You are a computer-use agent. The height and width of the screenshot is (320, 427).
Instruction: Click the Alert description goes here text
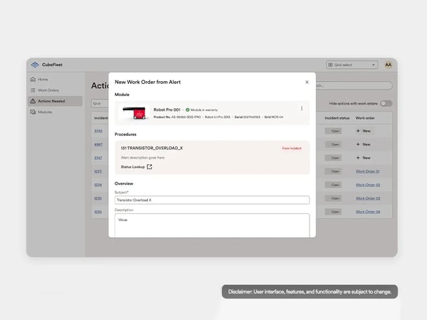(x=142, y=158)
